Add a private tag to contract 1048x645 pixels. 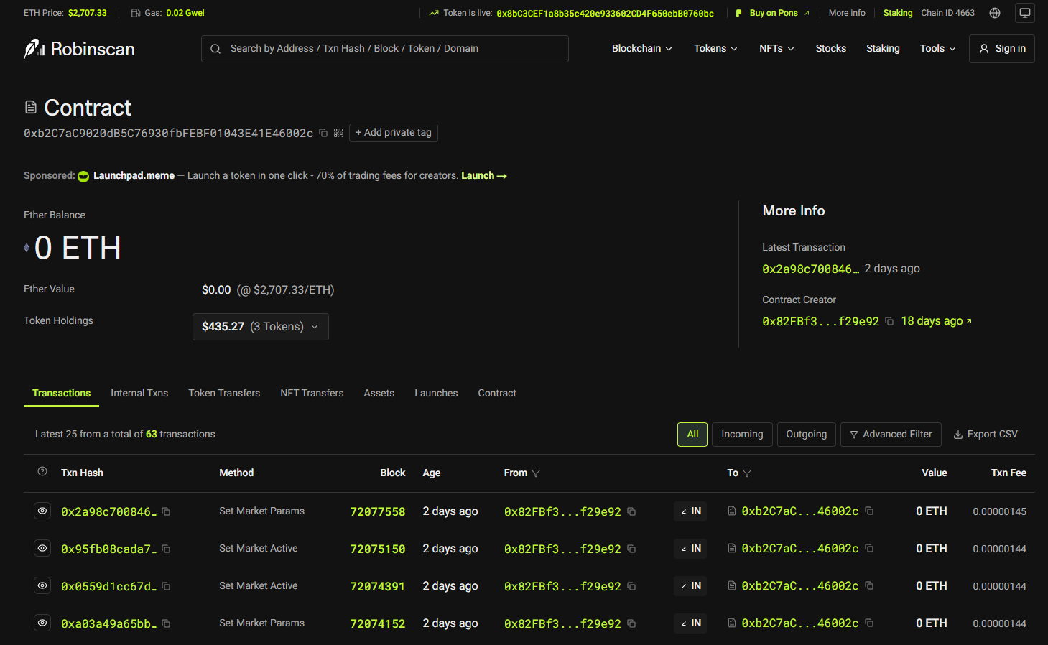(x=394, y=133)
